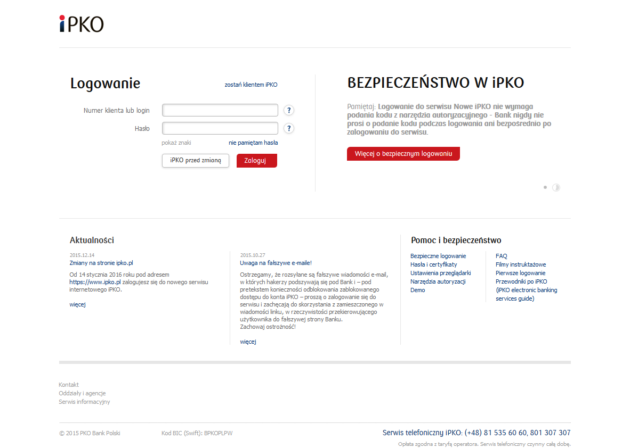Click the Serwis telefoniczny iPKO phone number
The height and width of the screenshot is (448, 630).
[476, 433]
